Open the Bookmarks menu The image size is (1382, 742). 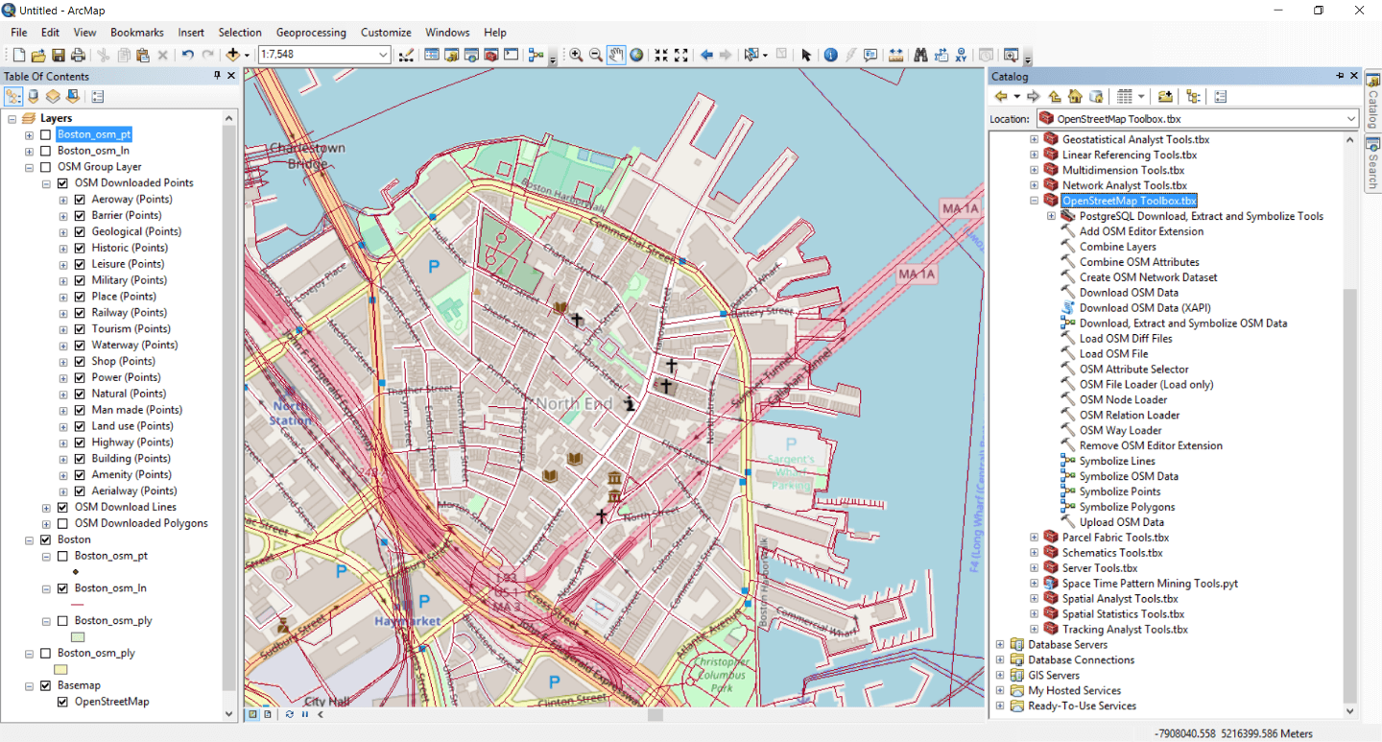[136, 33]
